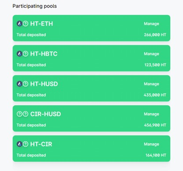Click the HT flame icon in HT-HBTC pool
Viewport: 183px width, 171px height.
pyautogui.click(x=19, y=54)
